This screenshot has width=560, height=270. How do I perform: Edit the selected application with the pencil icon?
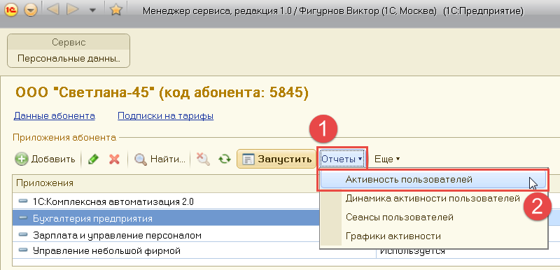point(93,159)
